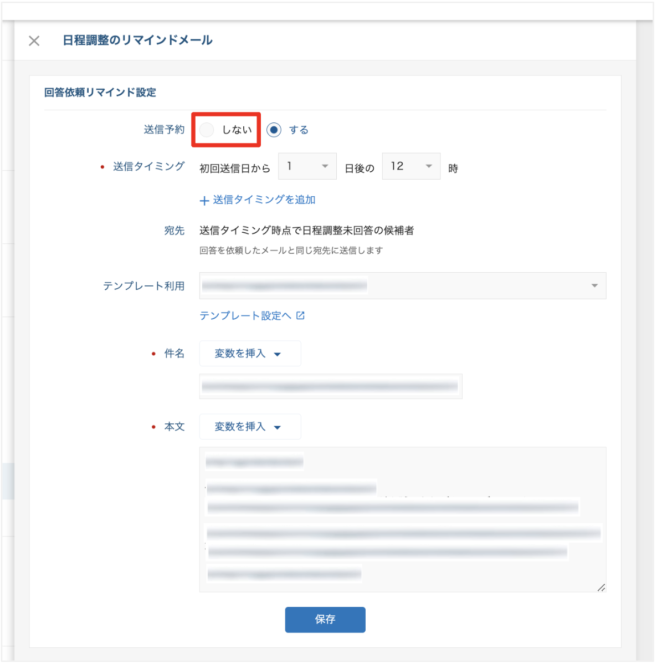Open the テンプレート利用 template dropdown

(x=403, y=285)
